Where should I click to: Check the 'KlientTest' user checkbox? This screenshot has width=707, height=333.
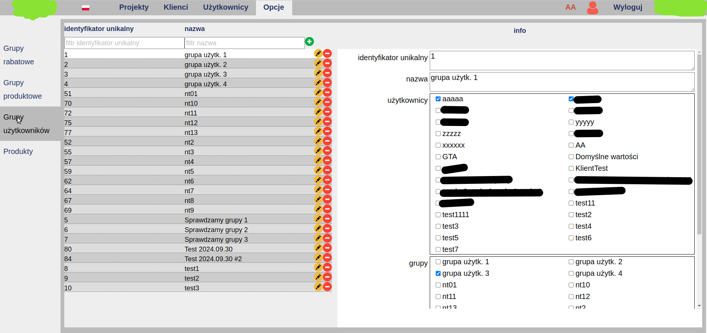(571, 169)
